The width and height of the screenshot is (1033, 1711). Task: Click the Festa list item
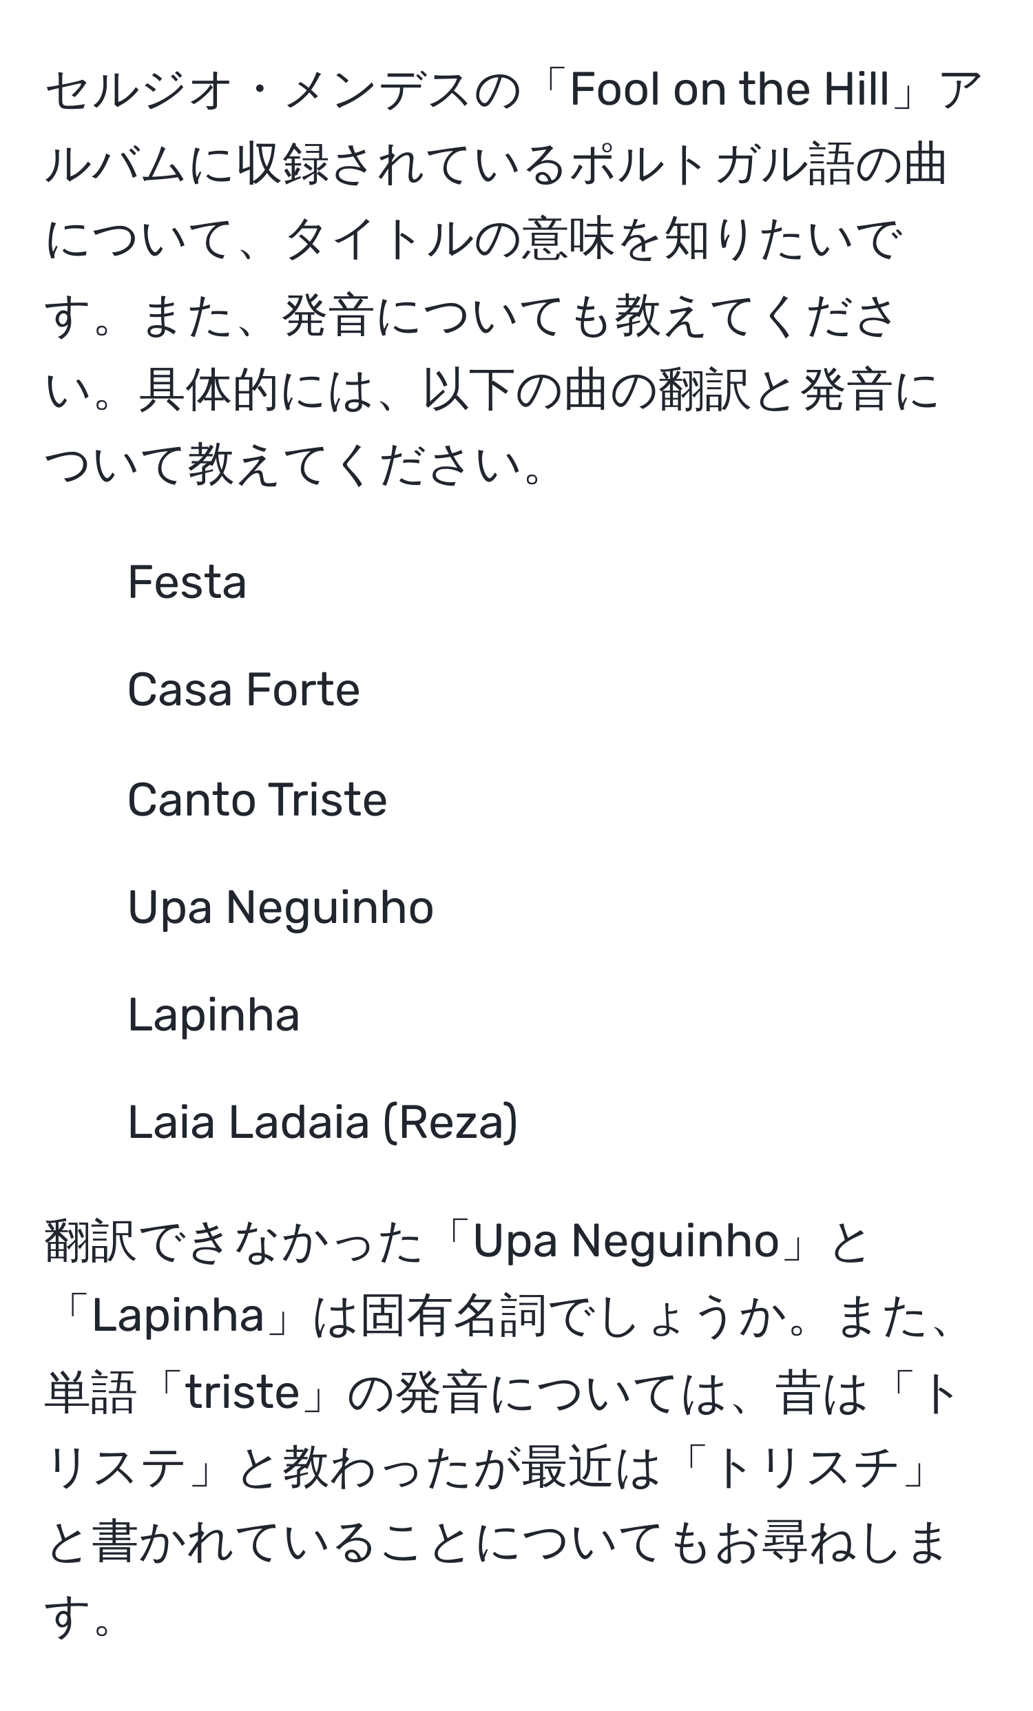point(187,581)
